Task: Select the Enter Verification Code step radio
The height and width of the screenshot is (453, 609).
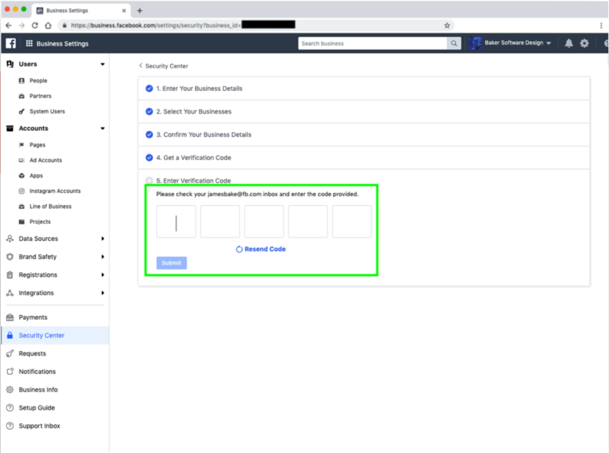Action: click(149, 180)
